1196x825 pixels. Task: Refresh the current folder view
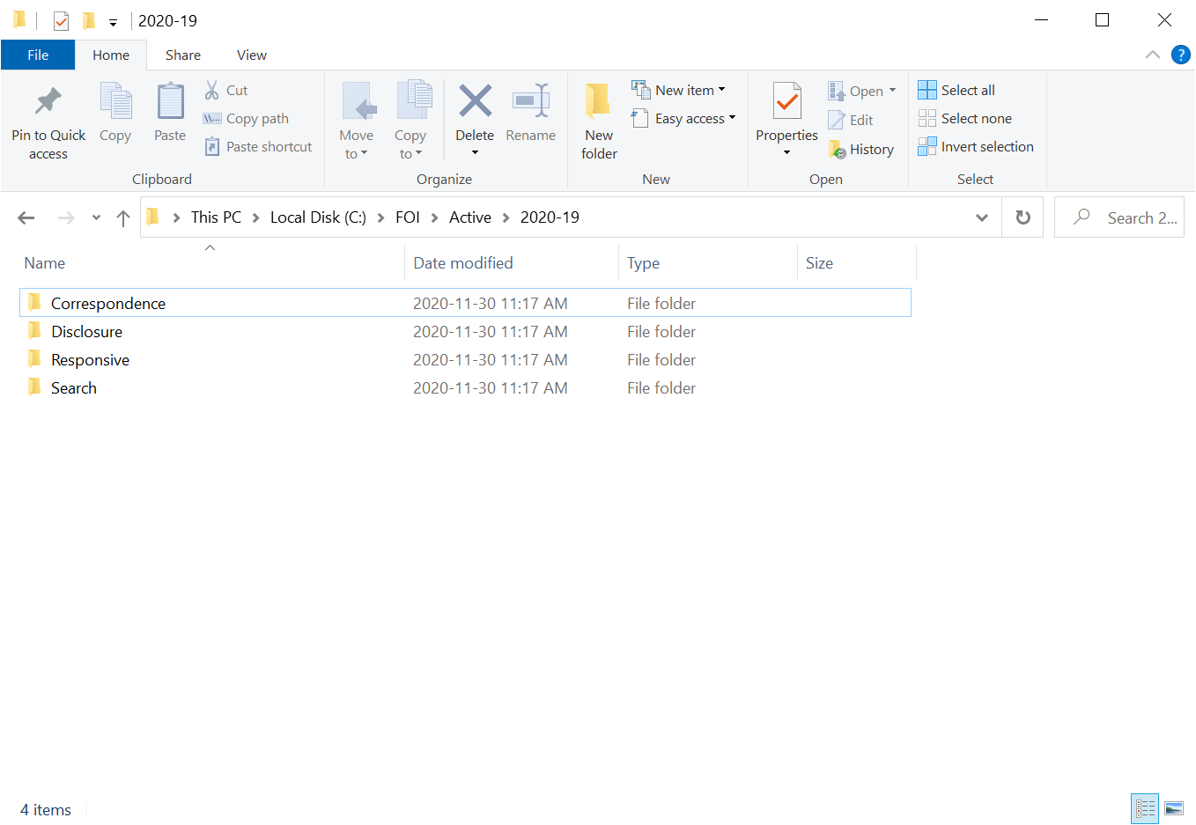click(x=1023, y=217)
